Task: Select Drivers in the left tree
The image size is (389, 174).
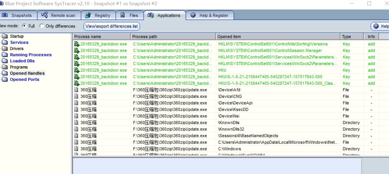Action: (x=17, y=49)
